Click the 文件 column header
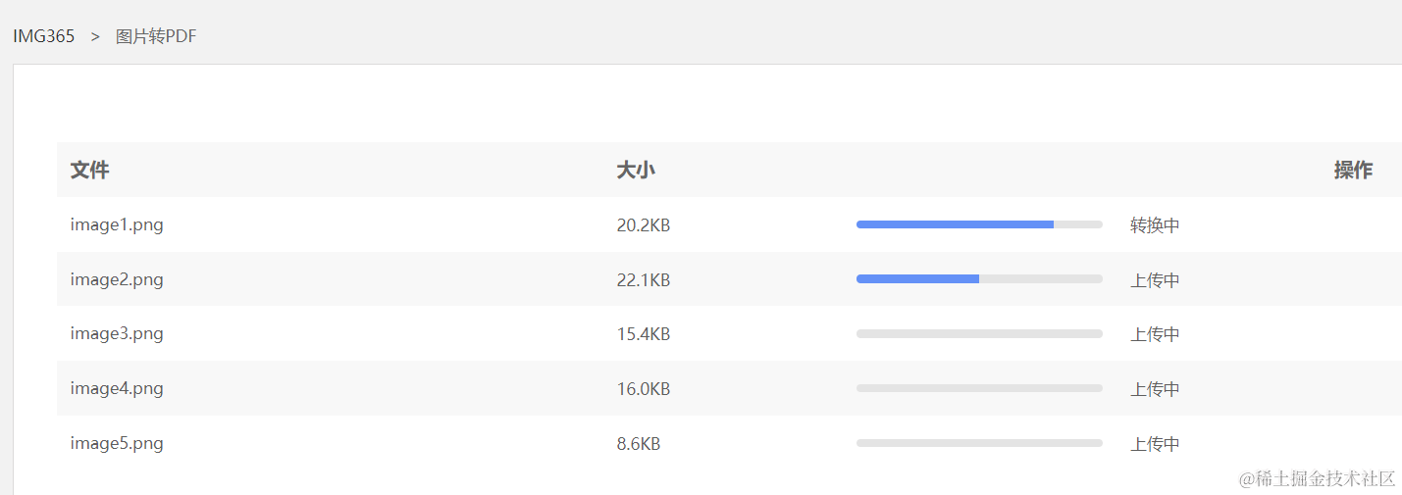 (x=89, y=170)
